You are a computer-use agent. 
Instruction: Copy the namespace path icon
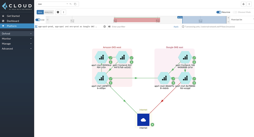tap(75, 4)
